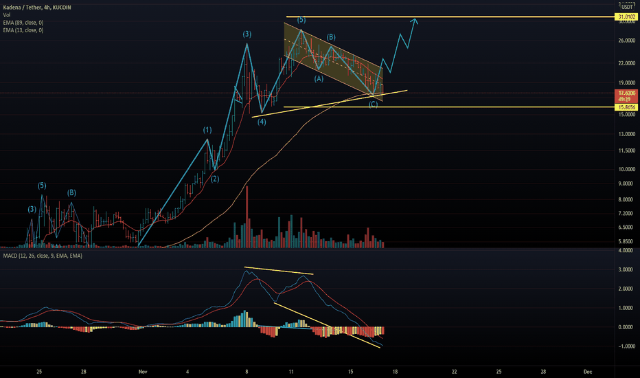Screen dimensions: 640x378
Task: Click the -1.0000 MACD axis value
Action: [626, 346]
